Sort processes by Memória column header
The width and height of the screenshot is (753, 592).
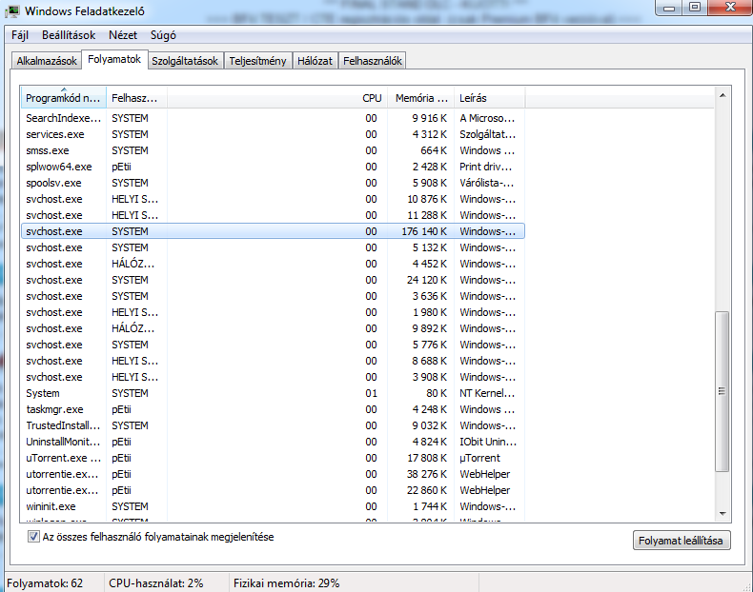(x=420, y=98)
